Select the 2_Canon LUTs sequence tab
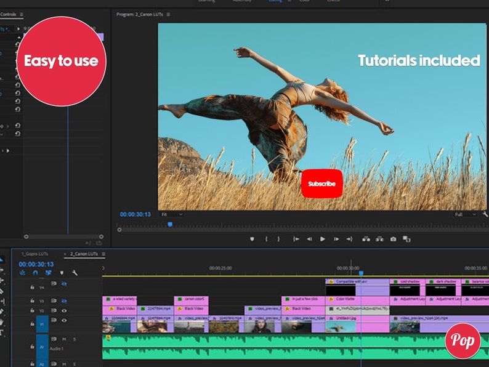This screenshot has width=489, height=367. click(84, 254)
